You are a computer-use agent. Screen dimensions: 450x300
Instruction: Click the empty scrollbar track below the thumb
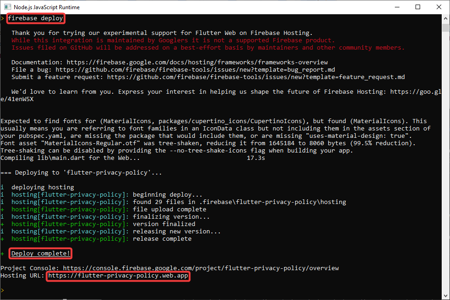coord(446,161)
